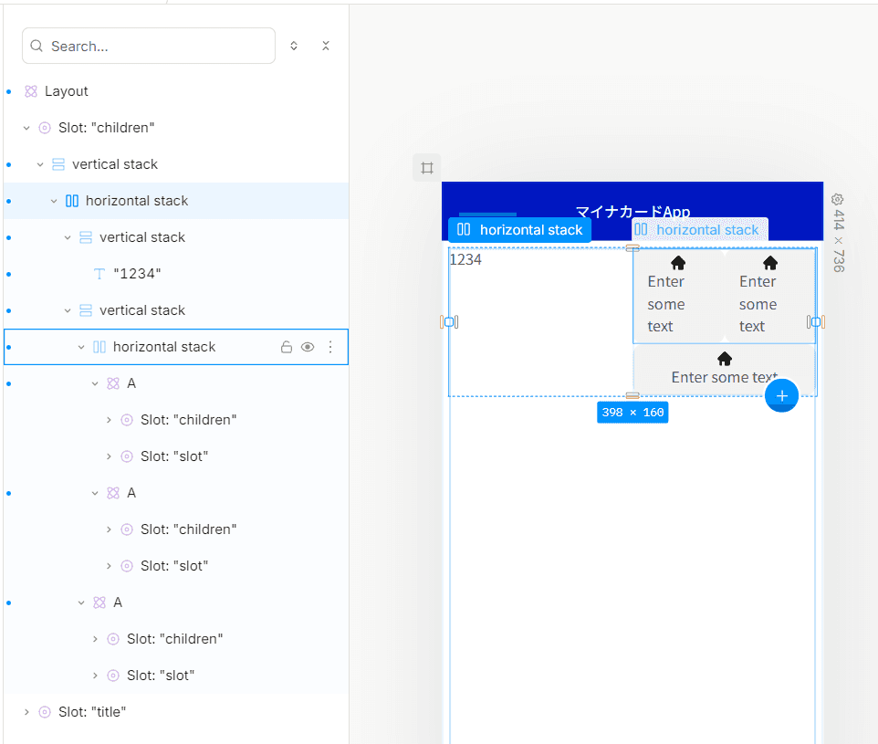Toggle lock on selected horizontal stack row
The image size is (878, 744).
click(287, 347)
